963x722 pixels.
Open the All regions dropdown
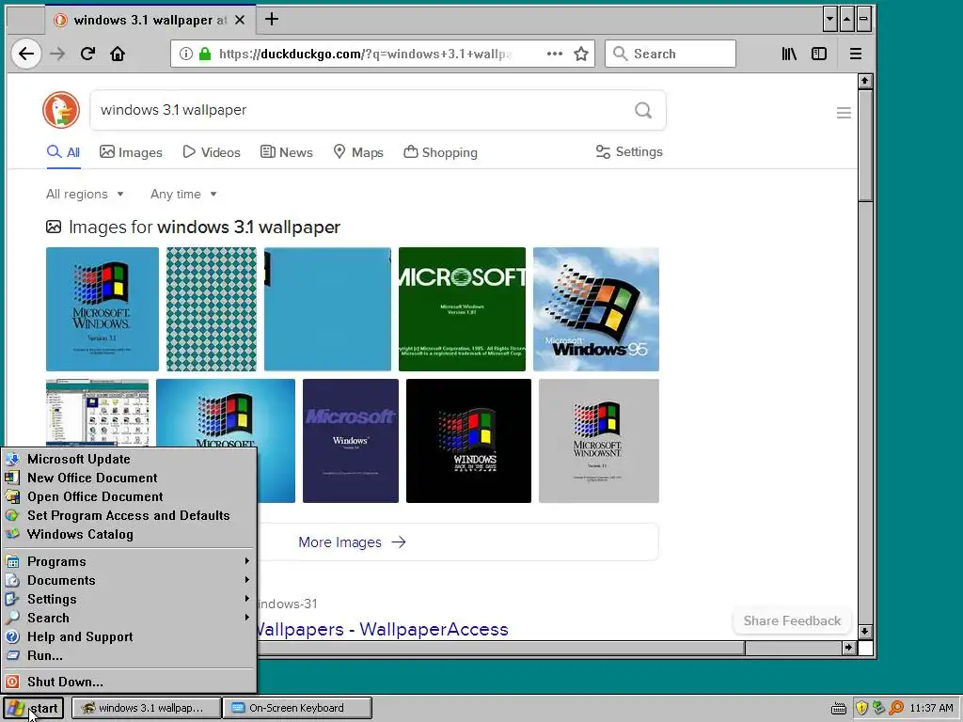tap(85, 194)
